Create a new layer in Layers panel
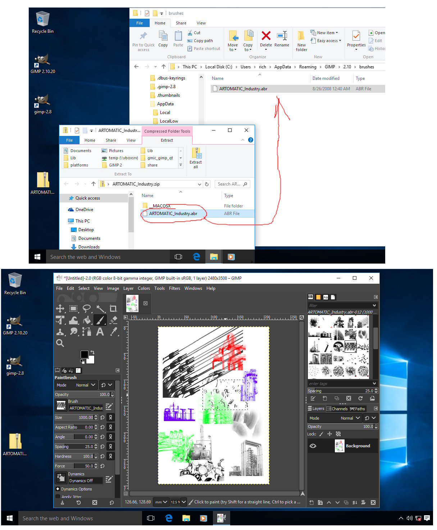 click(311, 503)
